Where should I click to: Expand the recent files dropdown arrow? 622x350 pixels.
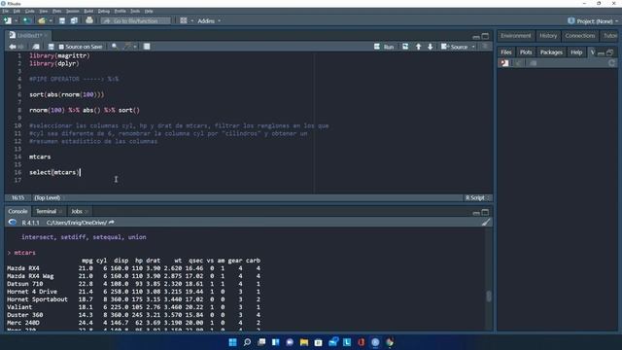pyautogui.click(x=51, y=20)
